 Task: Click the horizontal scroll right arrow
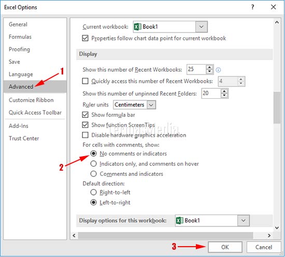tap(269, 235)
